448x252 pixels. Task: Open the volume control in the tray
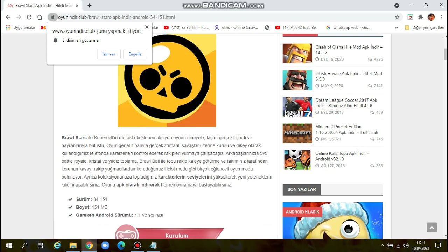[406, 246]
